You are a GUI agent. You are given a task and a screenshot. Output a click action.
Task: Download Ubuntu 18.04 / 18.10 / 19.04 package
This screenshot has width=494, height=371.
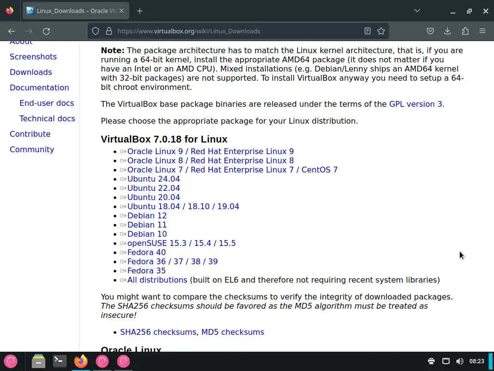tap(183, 206)
